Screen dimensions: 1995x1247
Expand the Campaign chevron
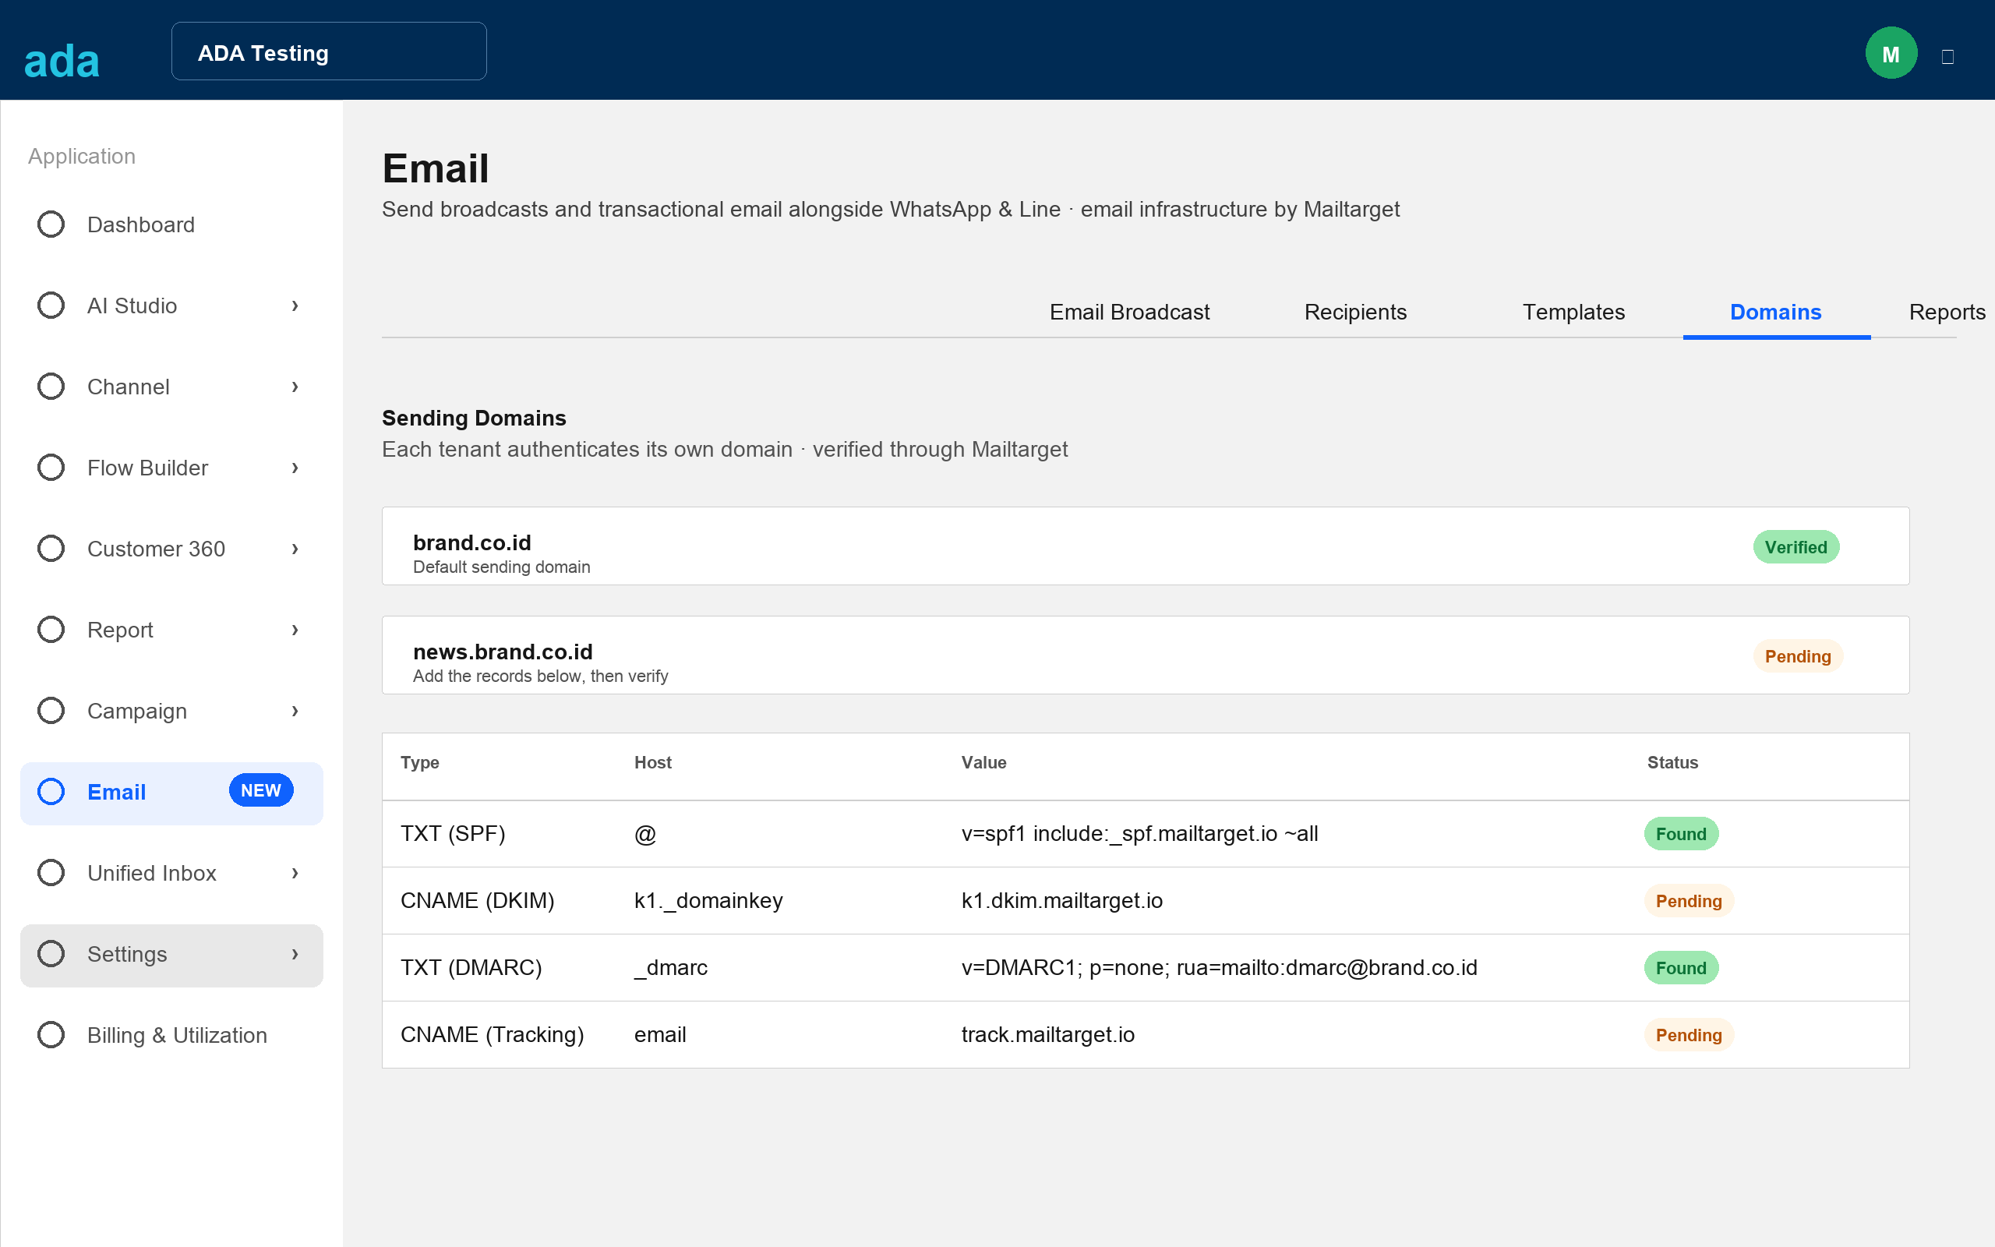point(295,710)
